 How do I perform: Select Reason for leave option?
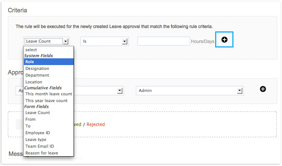[49, 153]
